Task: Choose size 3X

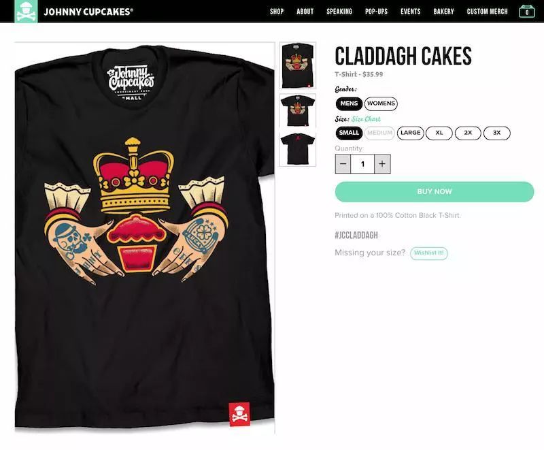Action: [497, 133]
